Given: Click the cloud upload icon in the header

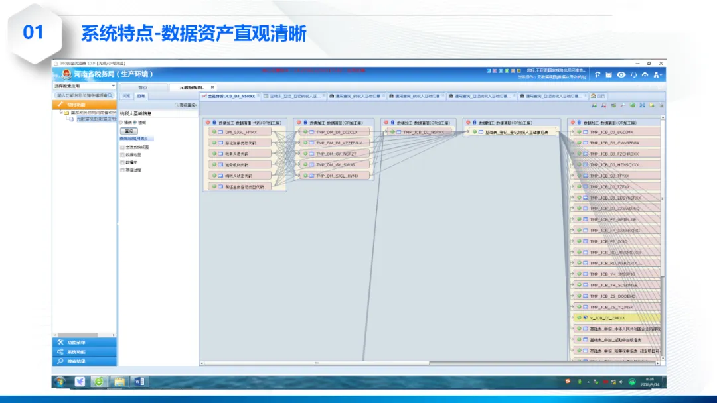Looking at the screenshot, I should click(x=645, y=75).
